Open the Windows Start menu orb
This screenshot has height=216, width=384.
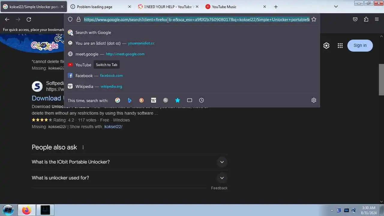coord(8,210)
